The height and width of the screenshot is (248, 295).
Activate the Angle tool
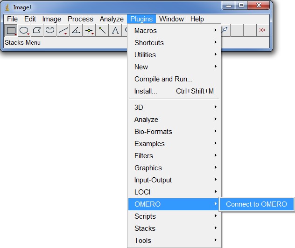click(x=76, y=31)
